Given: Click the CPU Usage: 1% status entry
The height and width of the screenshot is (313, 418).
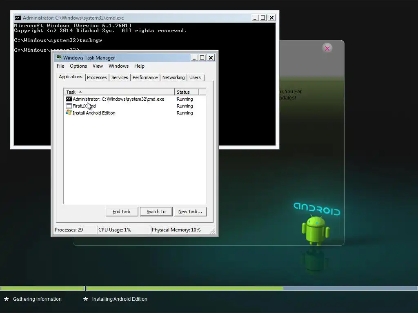Looking at the screenshot, I should [x=123, y=230].
